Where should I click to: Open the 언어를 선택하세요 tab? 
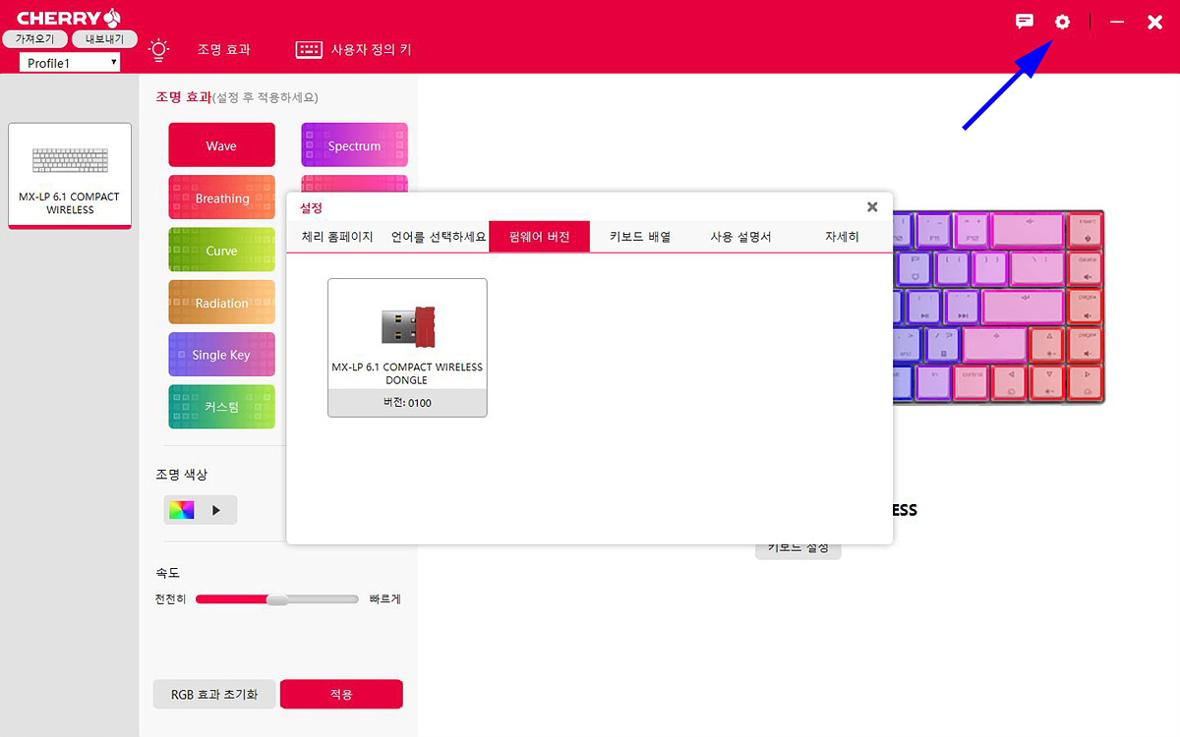click(439, 237)
